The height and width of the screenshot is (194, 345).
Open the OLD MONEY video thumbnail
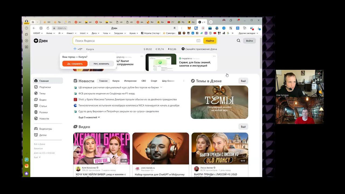click(x=220, y=148)
